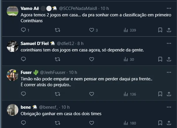Screen dimensions: 177x128
Task: Bookmark Vamo Aê's tweet
Action: tap(160, 30)
